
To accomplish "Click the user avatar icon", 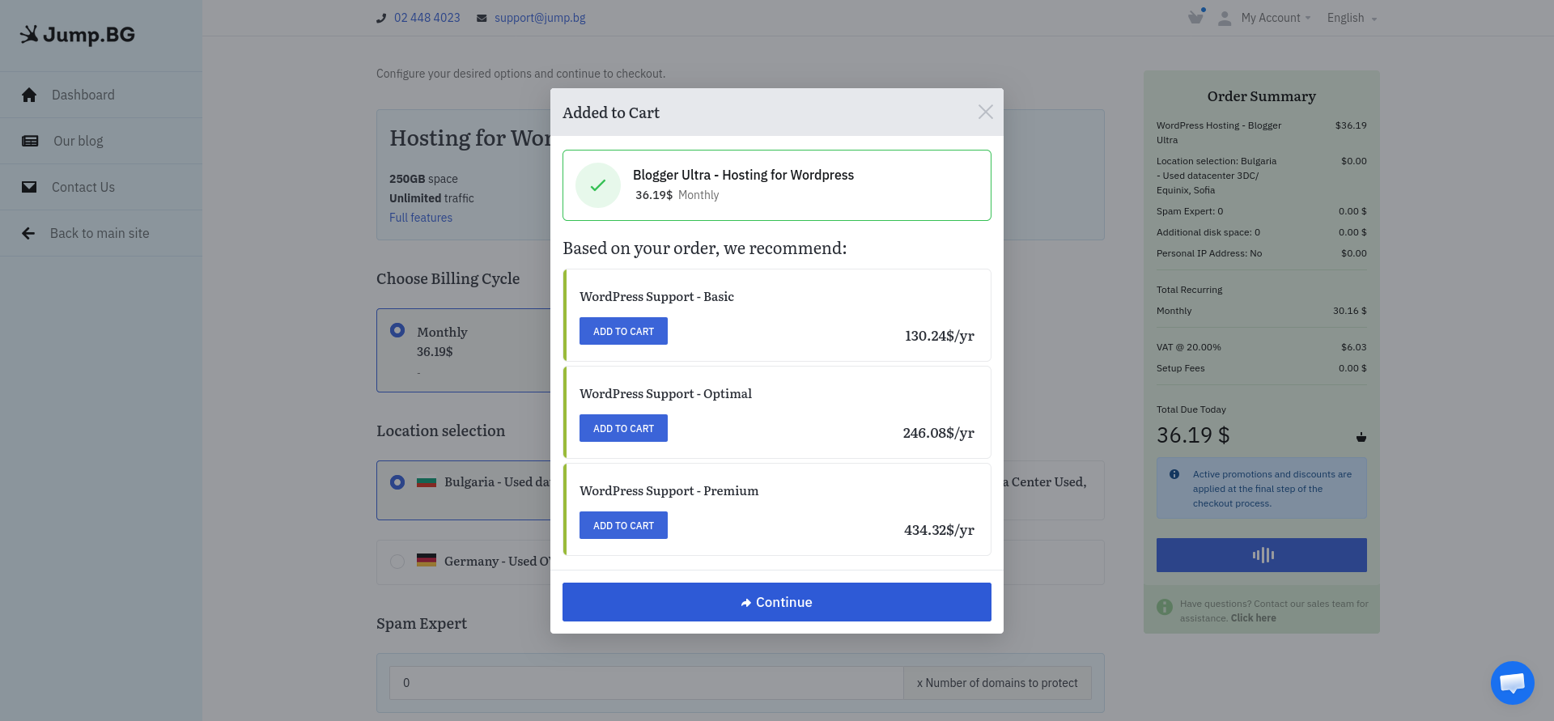I will pyautogui.click(x=1225, y=19).
